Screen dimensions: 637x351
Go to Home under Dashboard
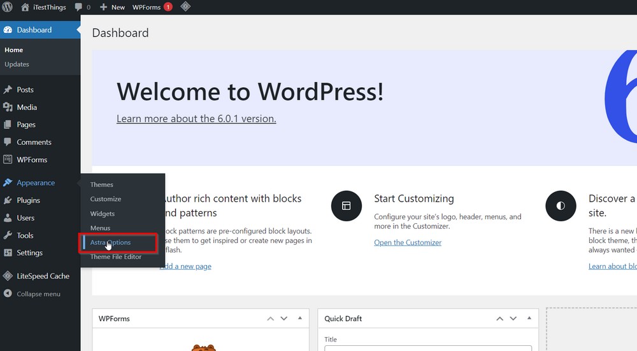pyautogui.click(x=14, y=50)
